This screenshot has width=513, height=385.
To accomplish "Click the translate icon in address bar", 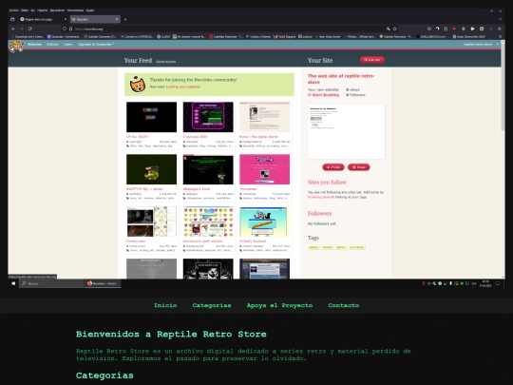I will tap(389, 29).
